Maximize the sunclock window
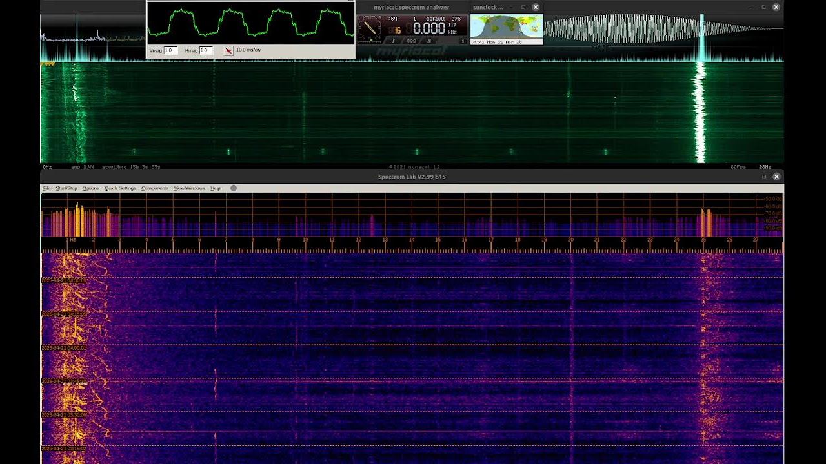The image size is (826, 464). pyautogui.click(x=523, y=7)
